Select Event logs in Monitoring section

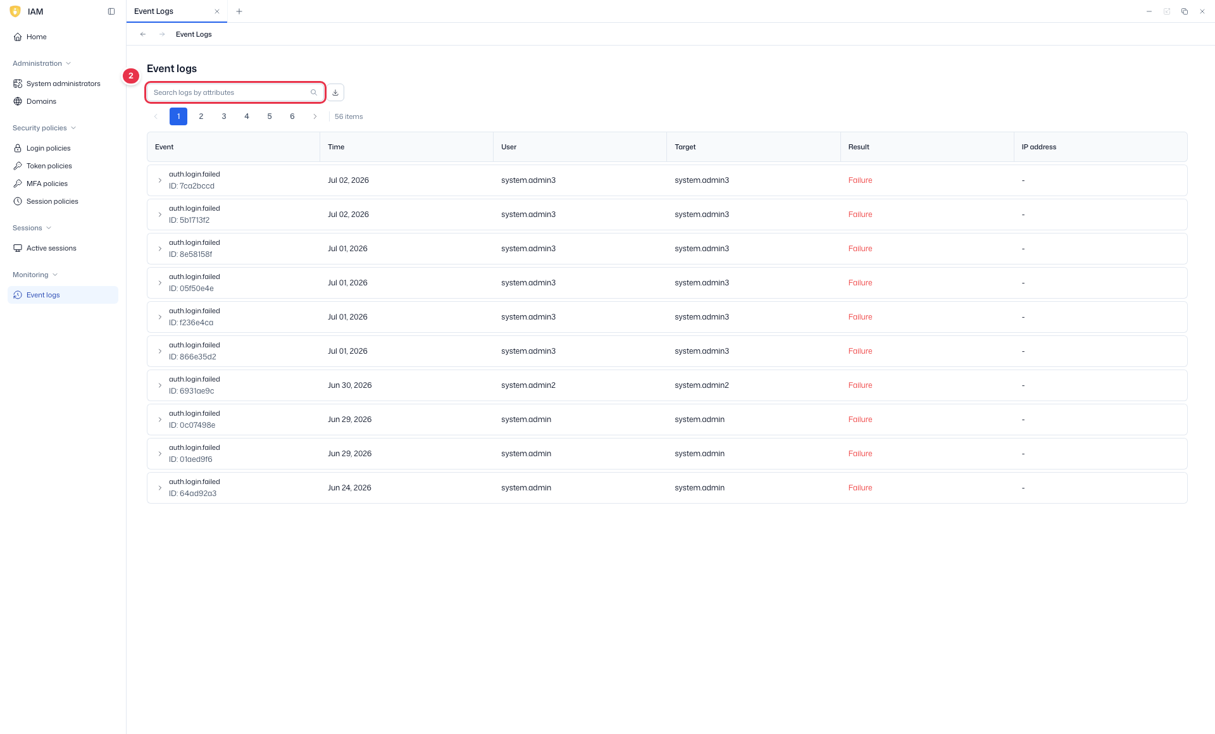point(63,295)
